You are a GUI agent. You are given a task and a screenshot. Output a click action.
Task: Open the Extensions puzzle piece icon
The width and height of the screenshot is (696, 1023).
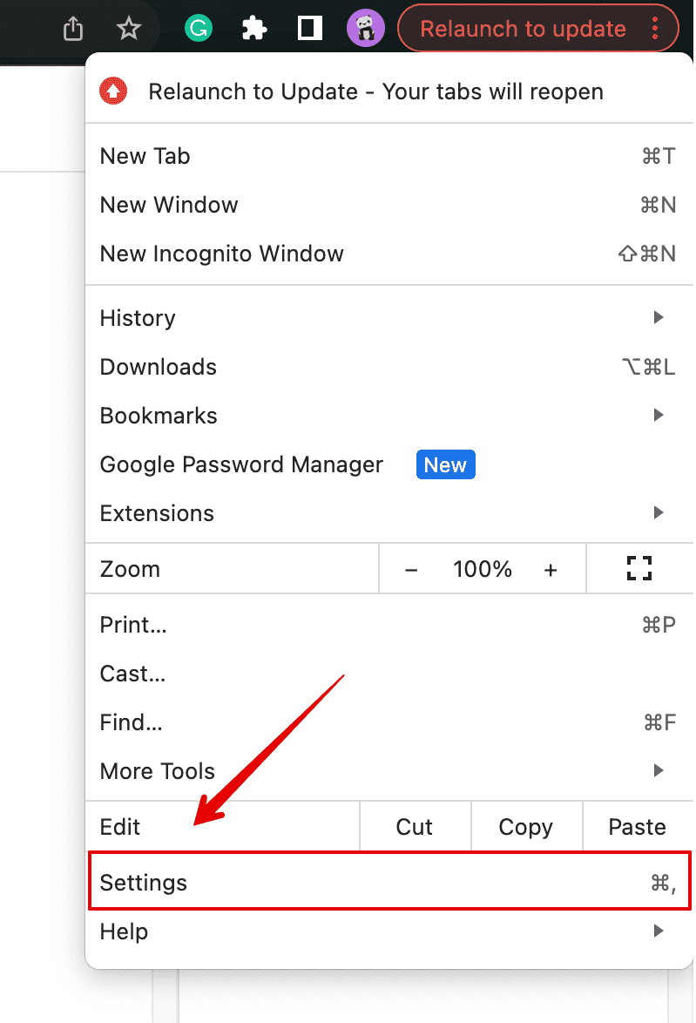[253, 29]
